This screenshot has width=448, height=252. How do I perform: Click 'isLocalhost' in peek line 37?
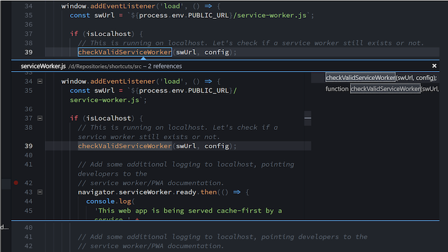pyautogui.click(x=109, y=118)
